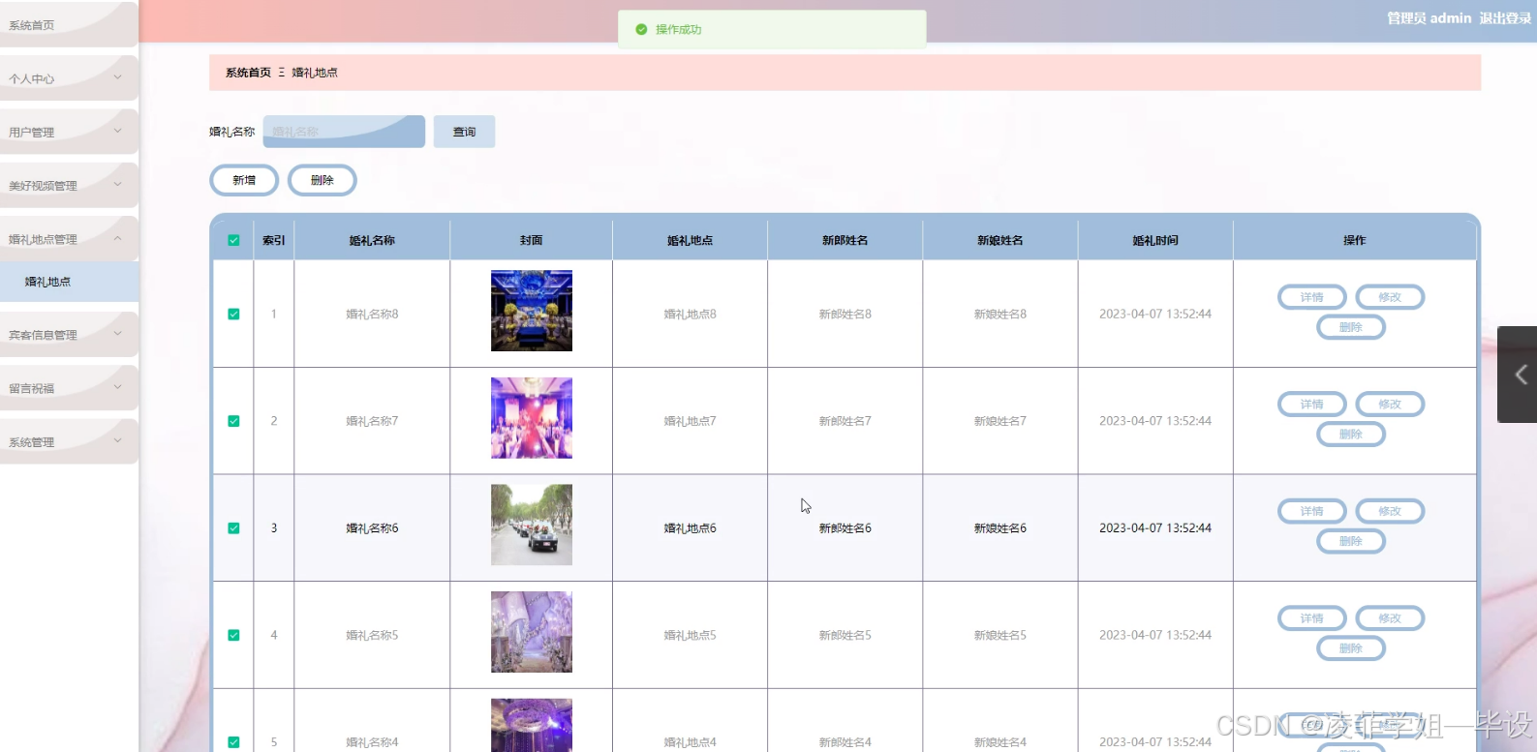The width and height of the screenshot is (1537, 752).
Task: Click 删除 for 婚礼名称6 row
Action: pos(1351,541)
